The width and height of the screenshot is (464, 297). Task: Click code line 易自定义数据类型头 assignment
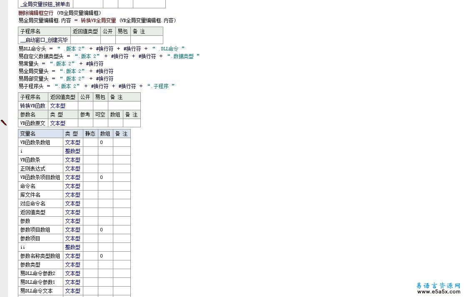tap(109, 56)
